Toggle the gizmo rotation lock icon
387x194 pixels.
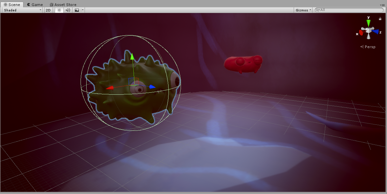click(380, 19)
